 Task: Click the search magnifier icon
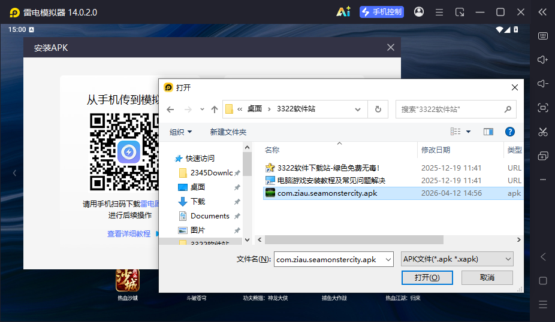pyautogui.click(x=508, y=110)
